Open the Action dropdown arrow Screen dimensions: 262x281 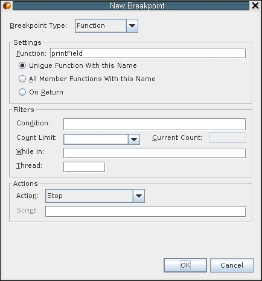point(139,196)
